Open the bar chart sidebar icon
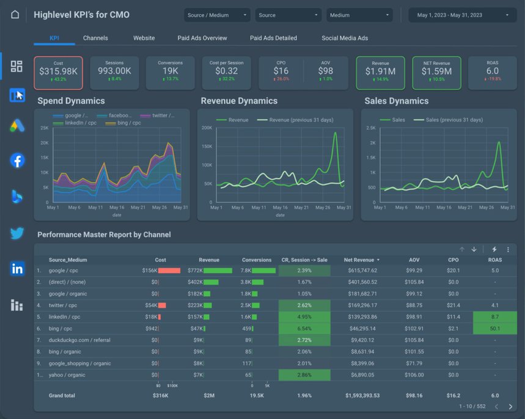Viewport: 525px width, 419px height. tap(17, 305)
